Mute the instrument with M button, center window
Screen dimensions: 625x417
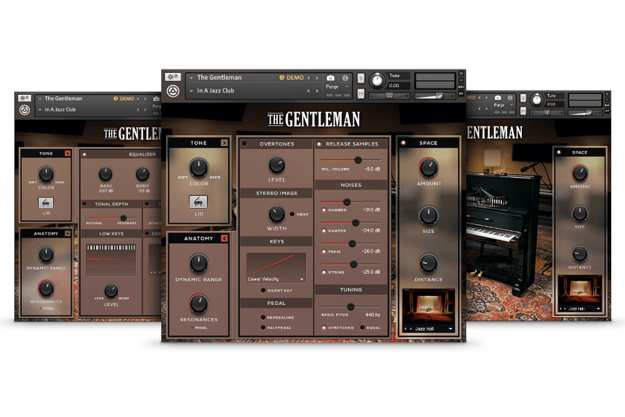[361, 94]
